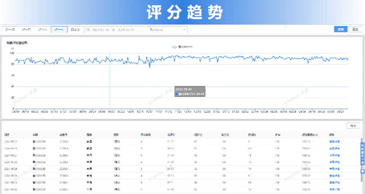Image resolution: width=365 pixels, height=194 pixels.
Task: Switch to the 近一月 time range tab
Action: click(26, 30)
